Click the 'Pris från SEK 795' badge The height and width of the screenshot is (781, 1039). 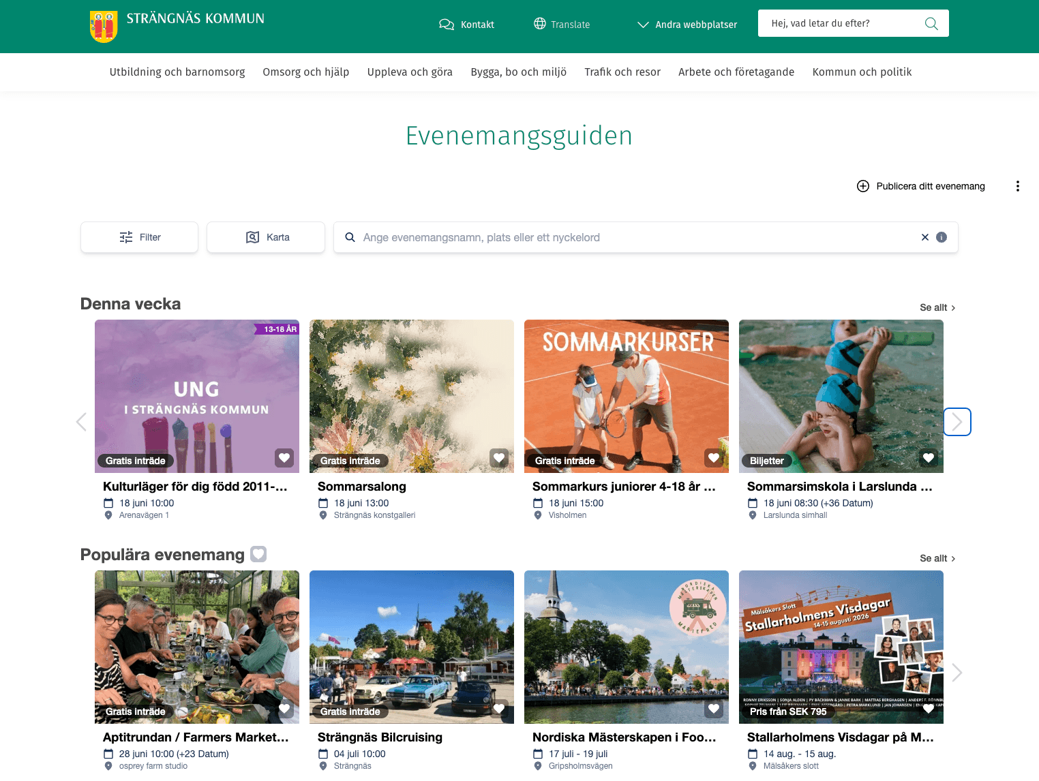click(x=788, y=711)
